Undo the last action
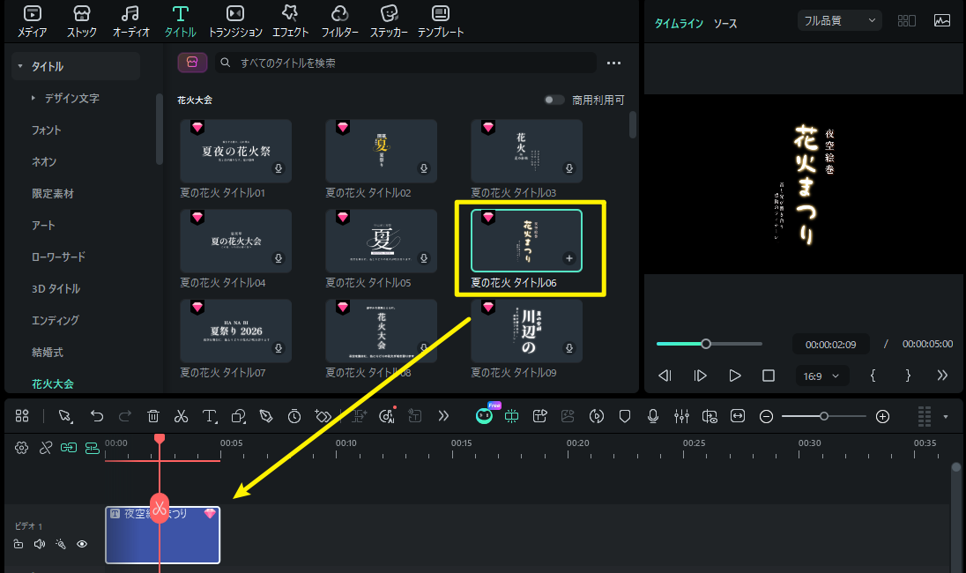966x573 pixels. click(97, 416)
